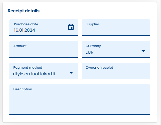Click the Supplier field label
This screenshot has width=161, height=125.
92,24
